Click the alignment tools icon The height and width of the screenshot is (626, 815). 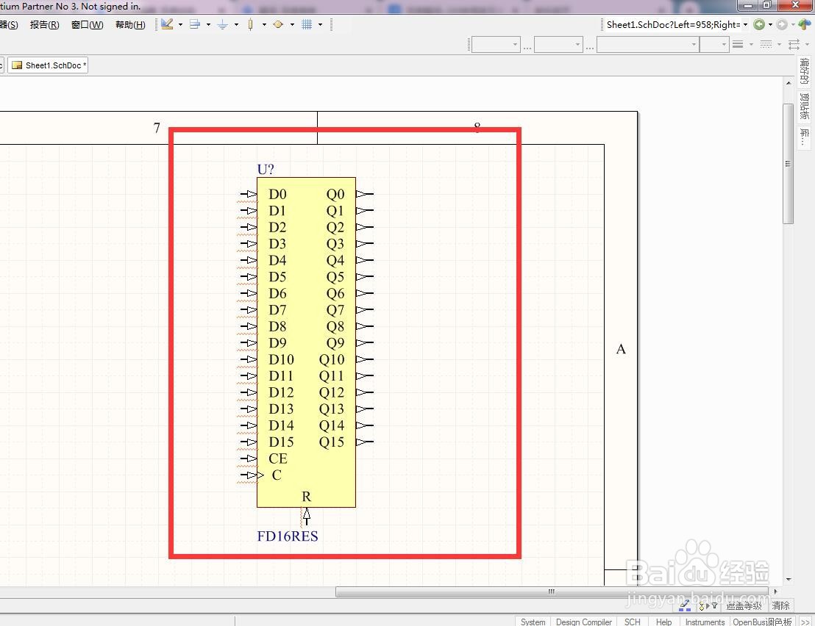(195, 24)
